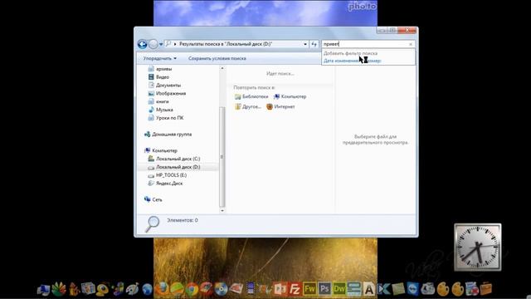Open the "Видео" library
531x299 pixels.
coord(158,77)
